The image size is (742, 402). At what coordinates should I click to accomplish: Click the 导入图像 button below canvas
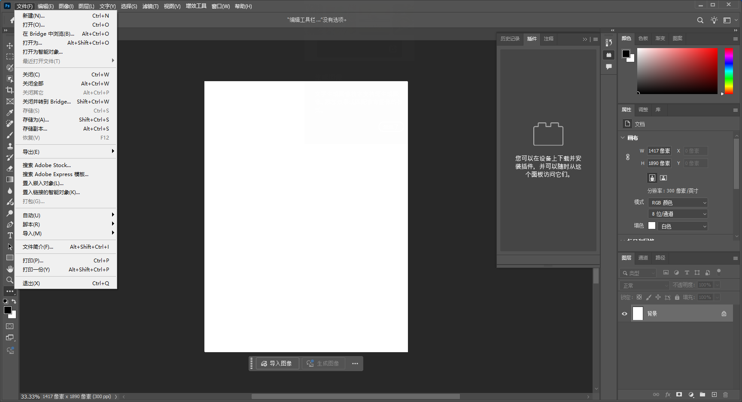point(277,363)
